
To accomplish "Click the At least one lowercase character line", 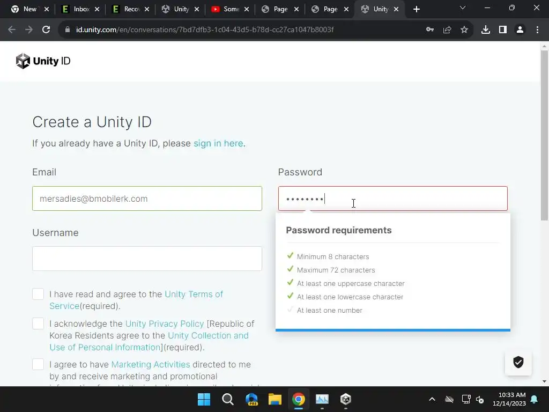I will tap(350, 297).
